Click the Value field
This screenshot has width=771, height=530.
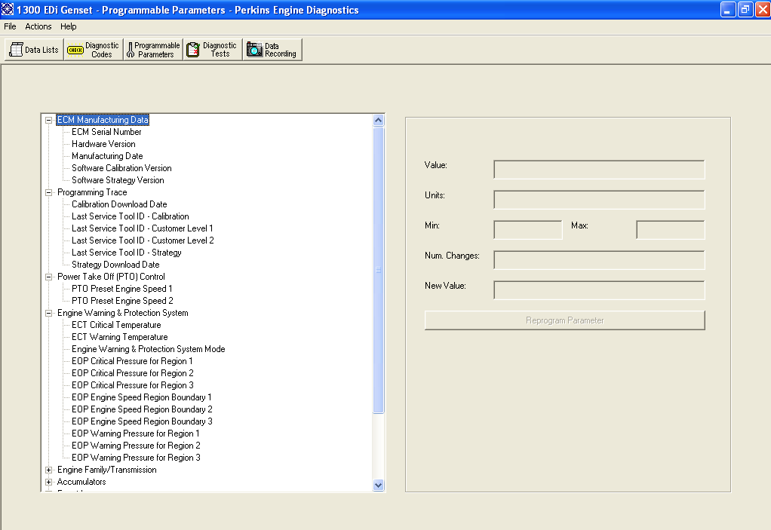tap(599, 170)
